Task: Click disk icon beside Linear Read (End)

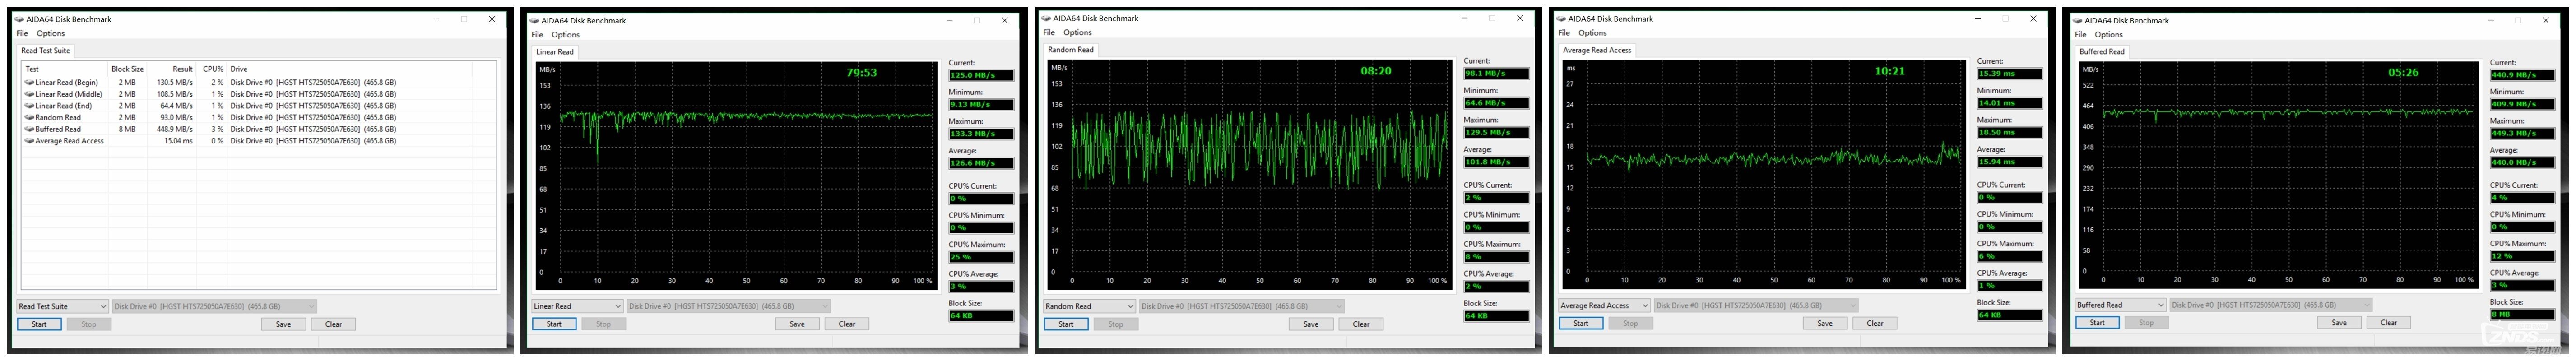Action: (29, 106)
